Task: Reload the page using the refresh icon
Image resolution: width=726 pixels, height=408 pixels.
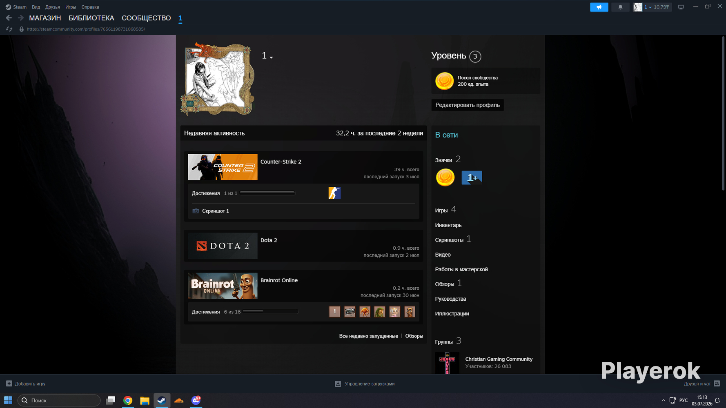Action: click(x=9, y=29)
